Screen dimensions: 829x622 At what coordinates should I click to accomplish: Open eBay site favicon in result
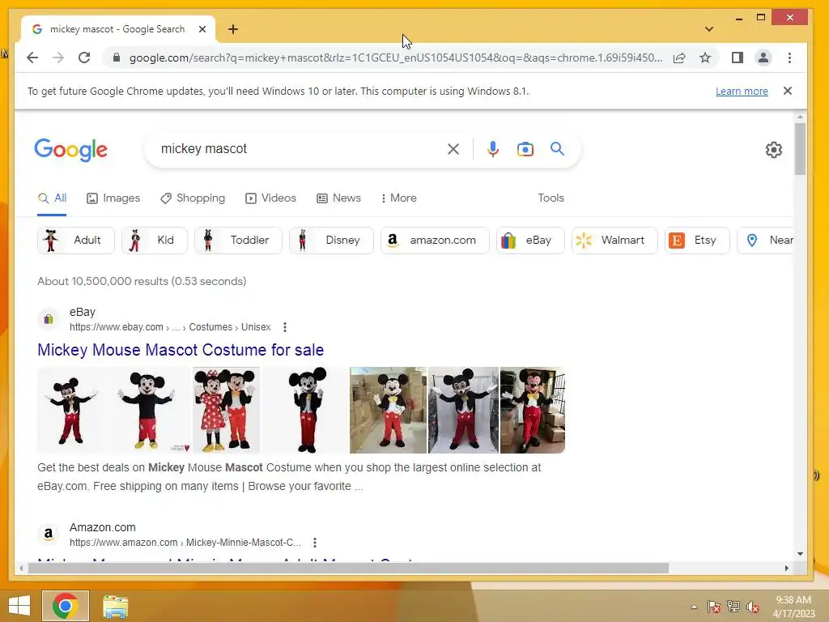[48, 319]
